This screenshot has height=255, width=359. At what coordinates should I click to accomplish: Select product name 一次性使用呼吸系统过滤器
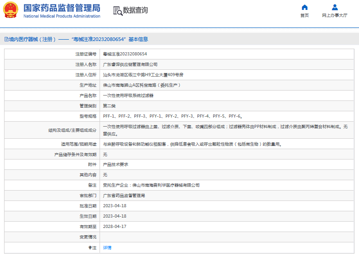pos(128,96)
